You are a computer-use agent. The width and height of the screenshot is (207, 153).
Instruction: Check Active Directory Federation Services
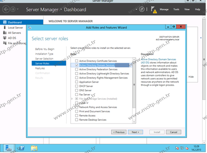tap(77, 69)
